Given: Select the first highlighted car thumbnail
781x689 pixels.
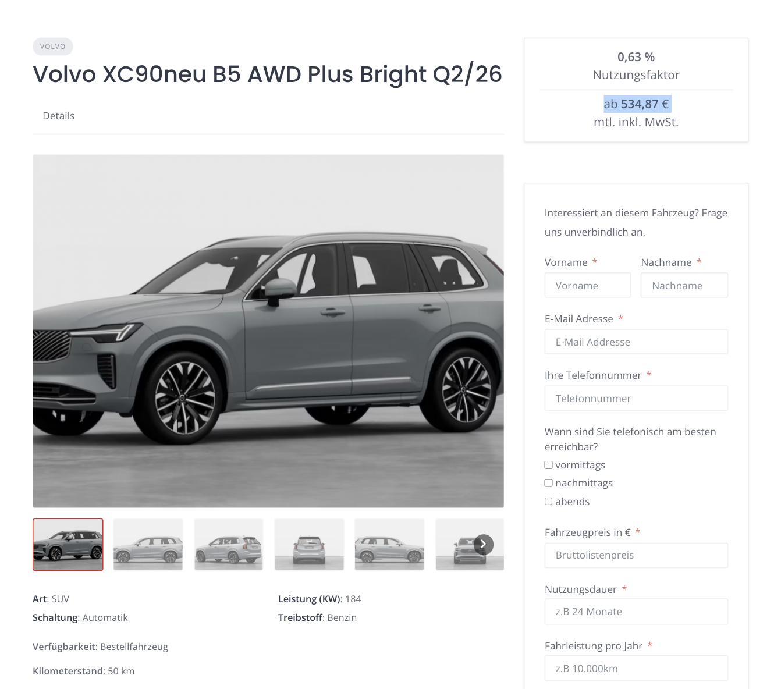Looking at the screenshot, I should coord(68,545).
